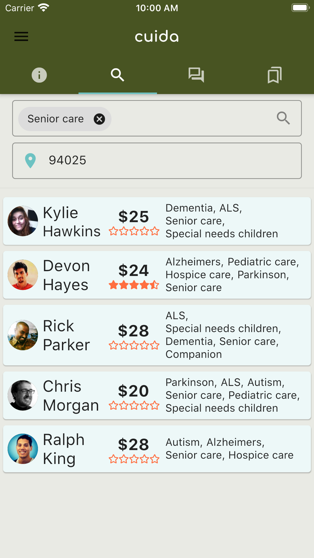This screenshot has height=558, width=314.
Task: Click Kylie Hawkins empty star rating
Action: tap(134, 231)
